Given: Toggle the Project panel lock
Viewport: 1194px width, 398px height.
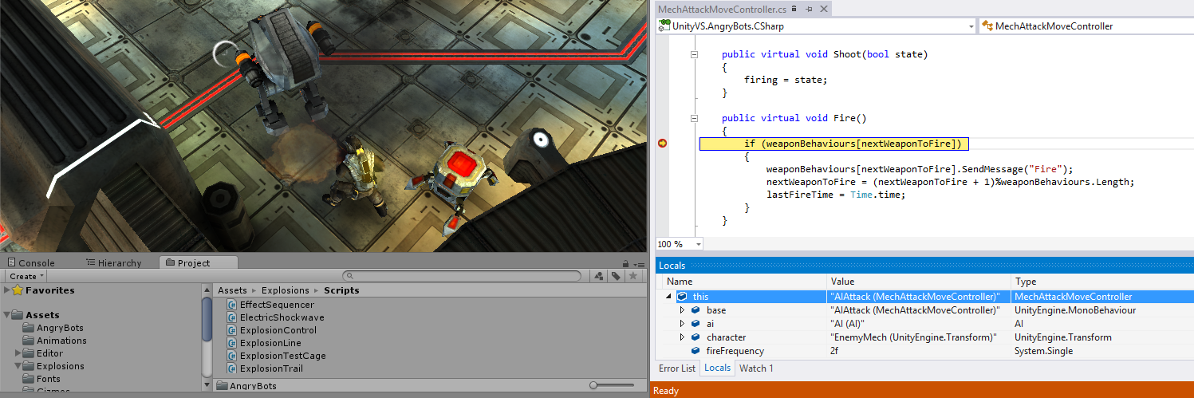Looking at the screenshot, I should tap(627, 263).
